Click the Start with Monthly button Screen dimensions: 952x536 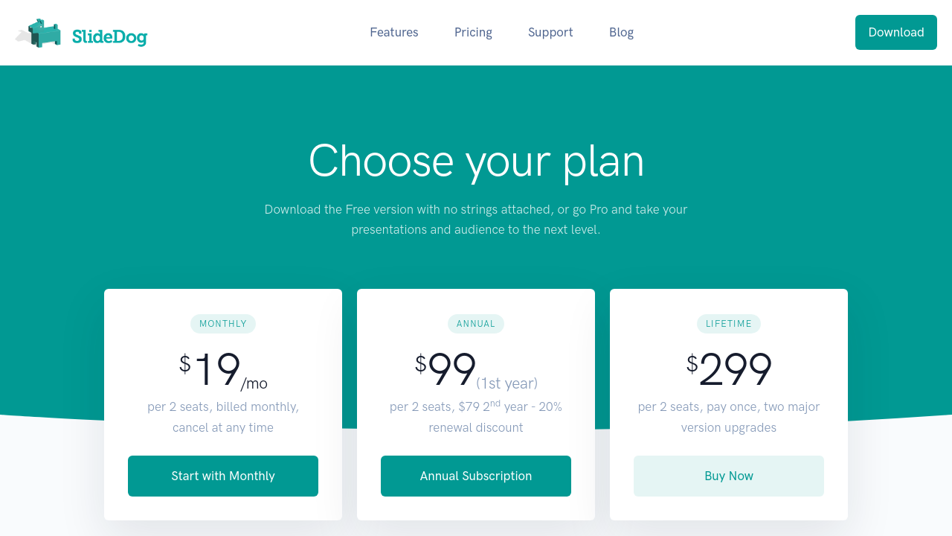[223, 476]
